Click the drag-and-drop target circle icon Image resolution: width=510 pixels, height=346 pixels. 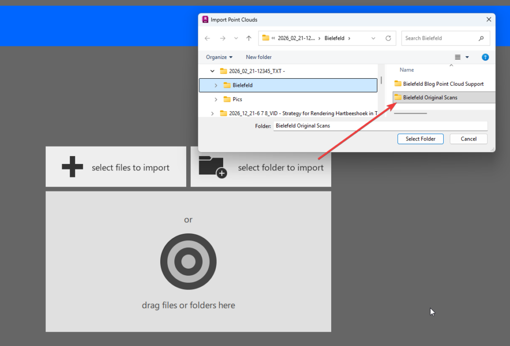tap(188, 261)
